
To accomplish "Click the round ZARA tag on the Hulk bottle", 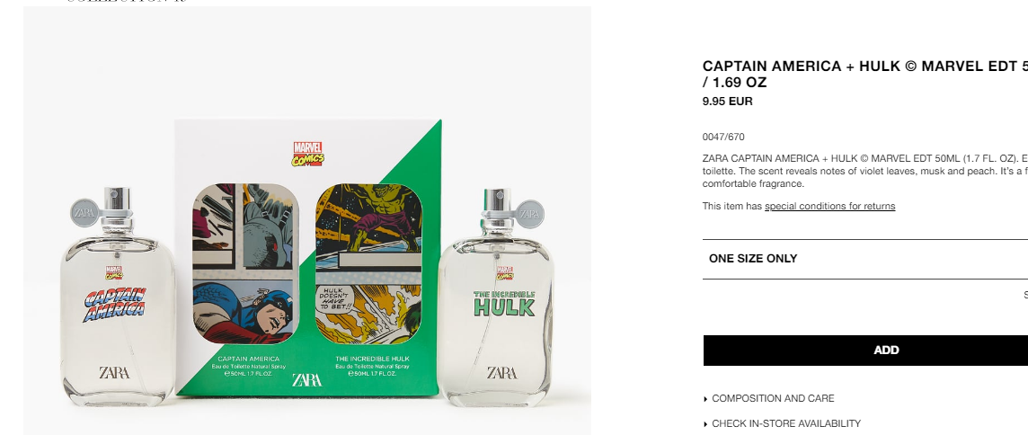I will pyautogui.click(x=530, y=214).
